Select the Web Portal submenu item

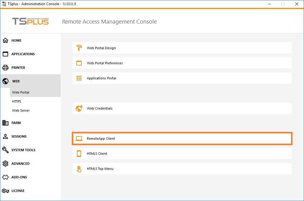(21, 92)
